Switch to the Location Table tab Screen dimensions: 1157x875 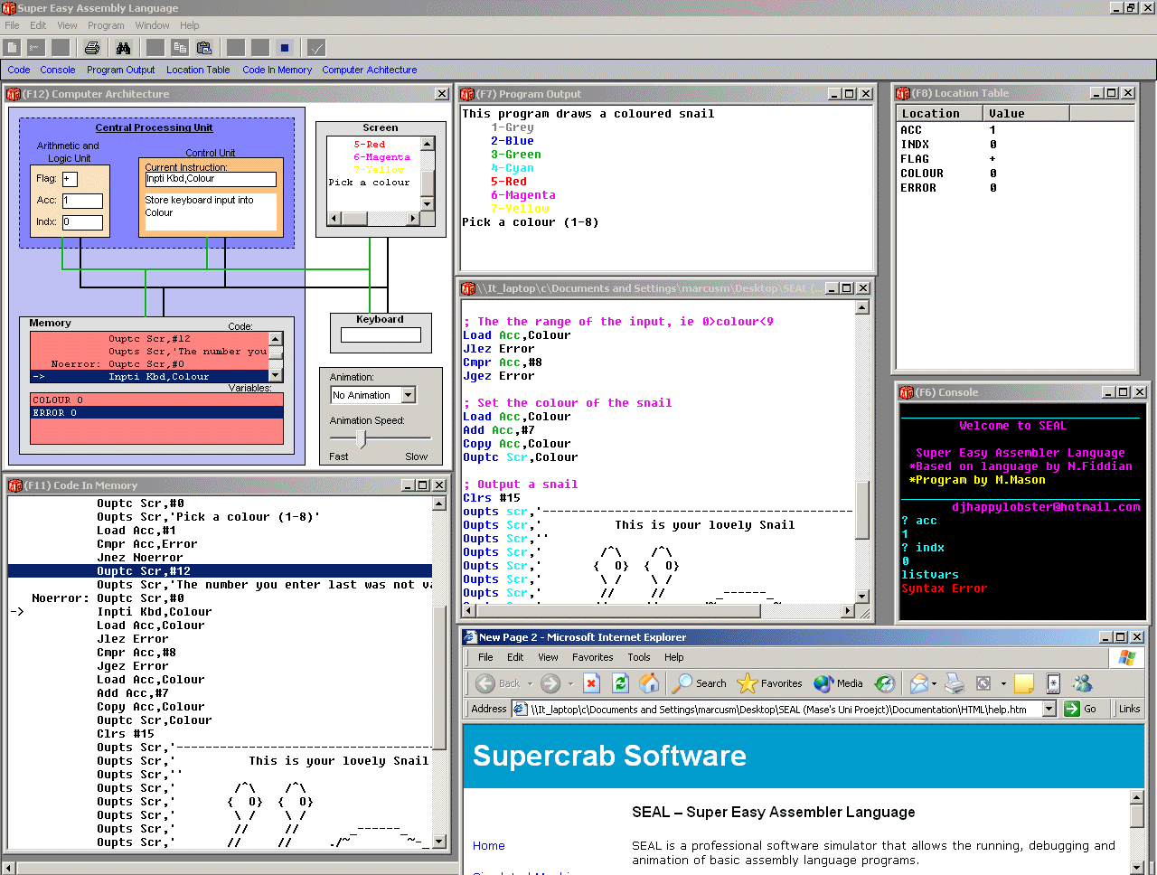pos(198,70)
